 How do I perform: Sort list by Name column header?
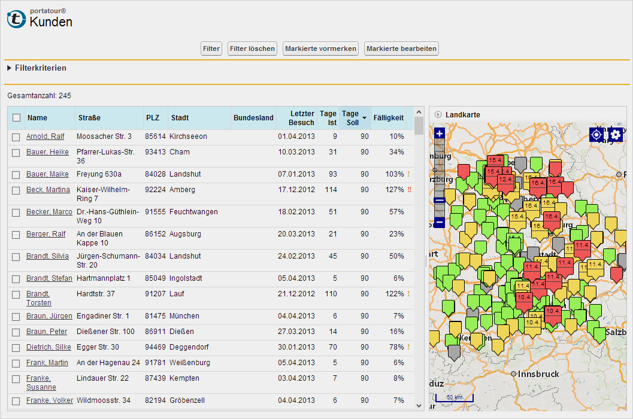37,118
